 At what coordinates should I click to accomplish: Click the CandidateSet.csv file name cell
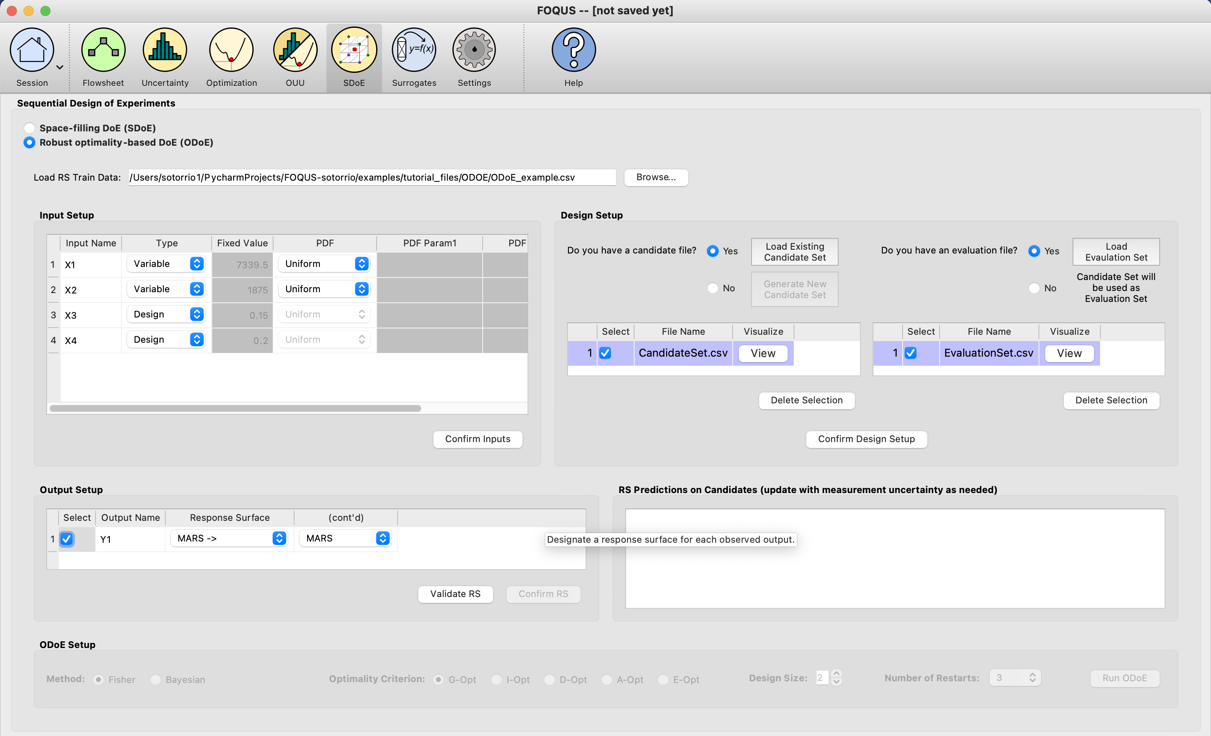[x=683, y=353]
